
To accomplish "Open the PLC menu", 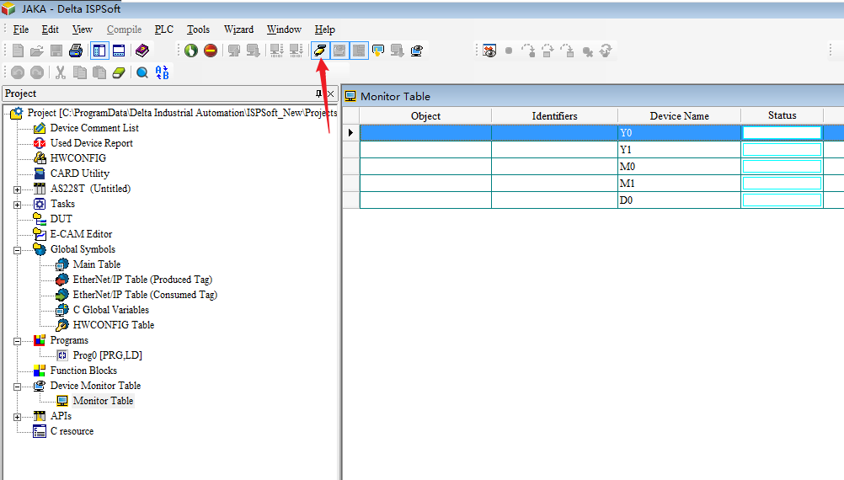I will click(x=163, y=29).
